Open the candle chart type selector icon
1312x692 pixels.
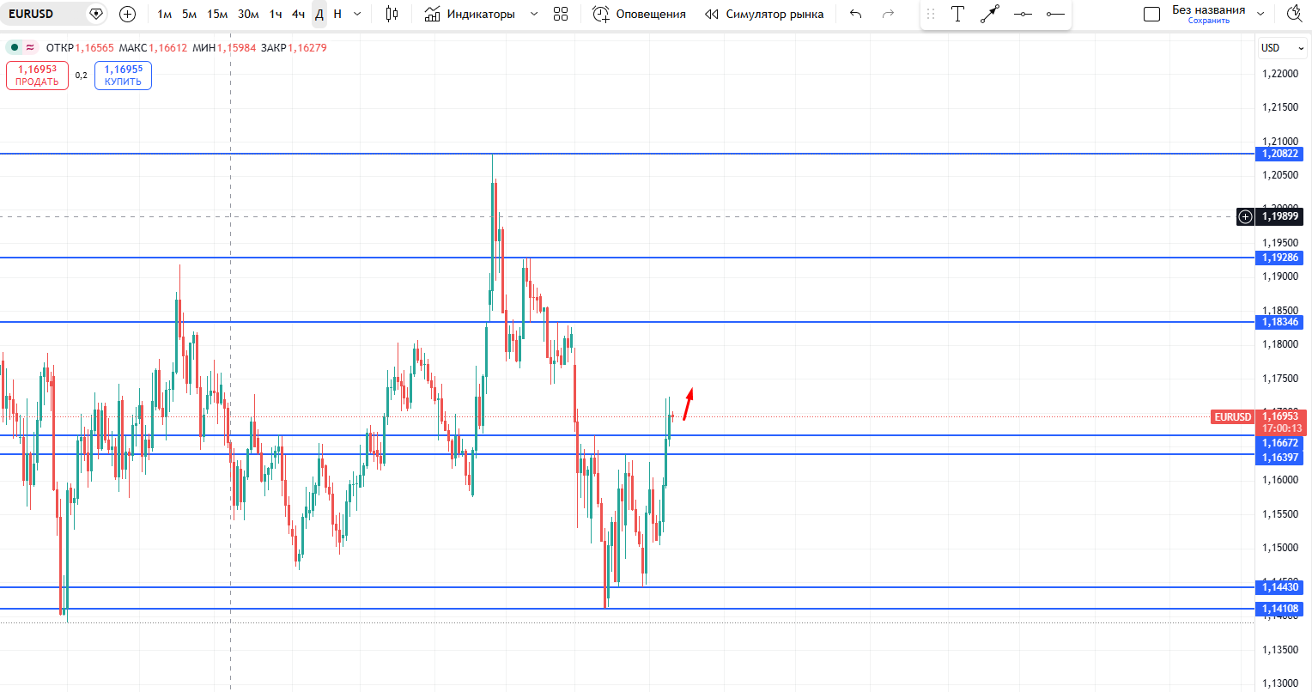point(391,14)
